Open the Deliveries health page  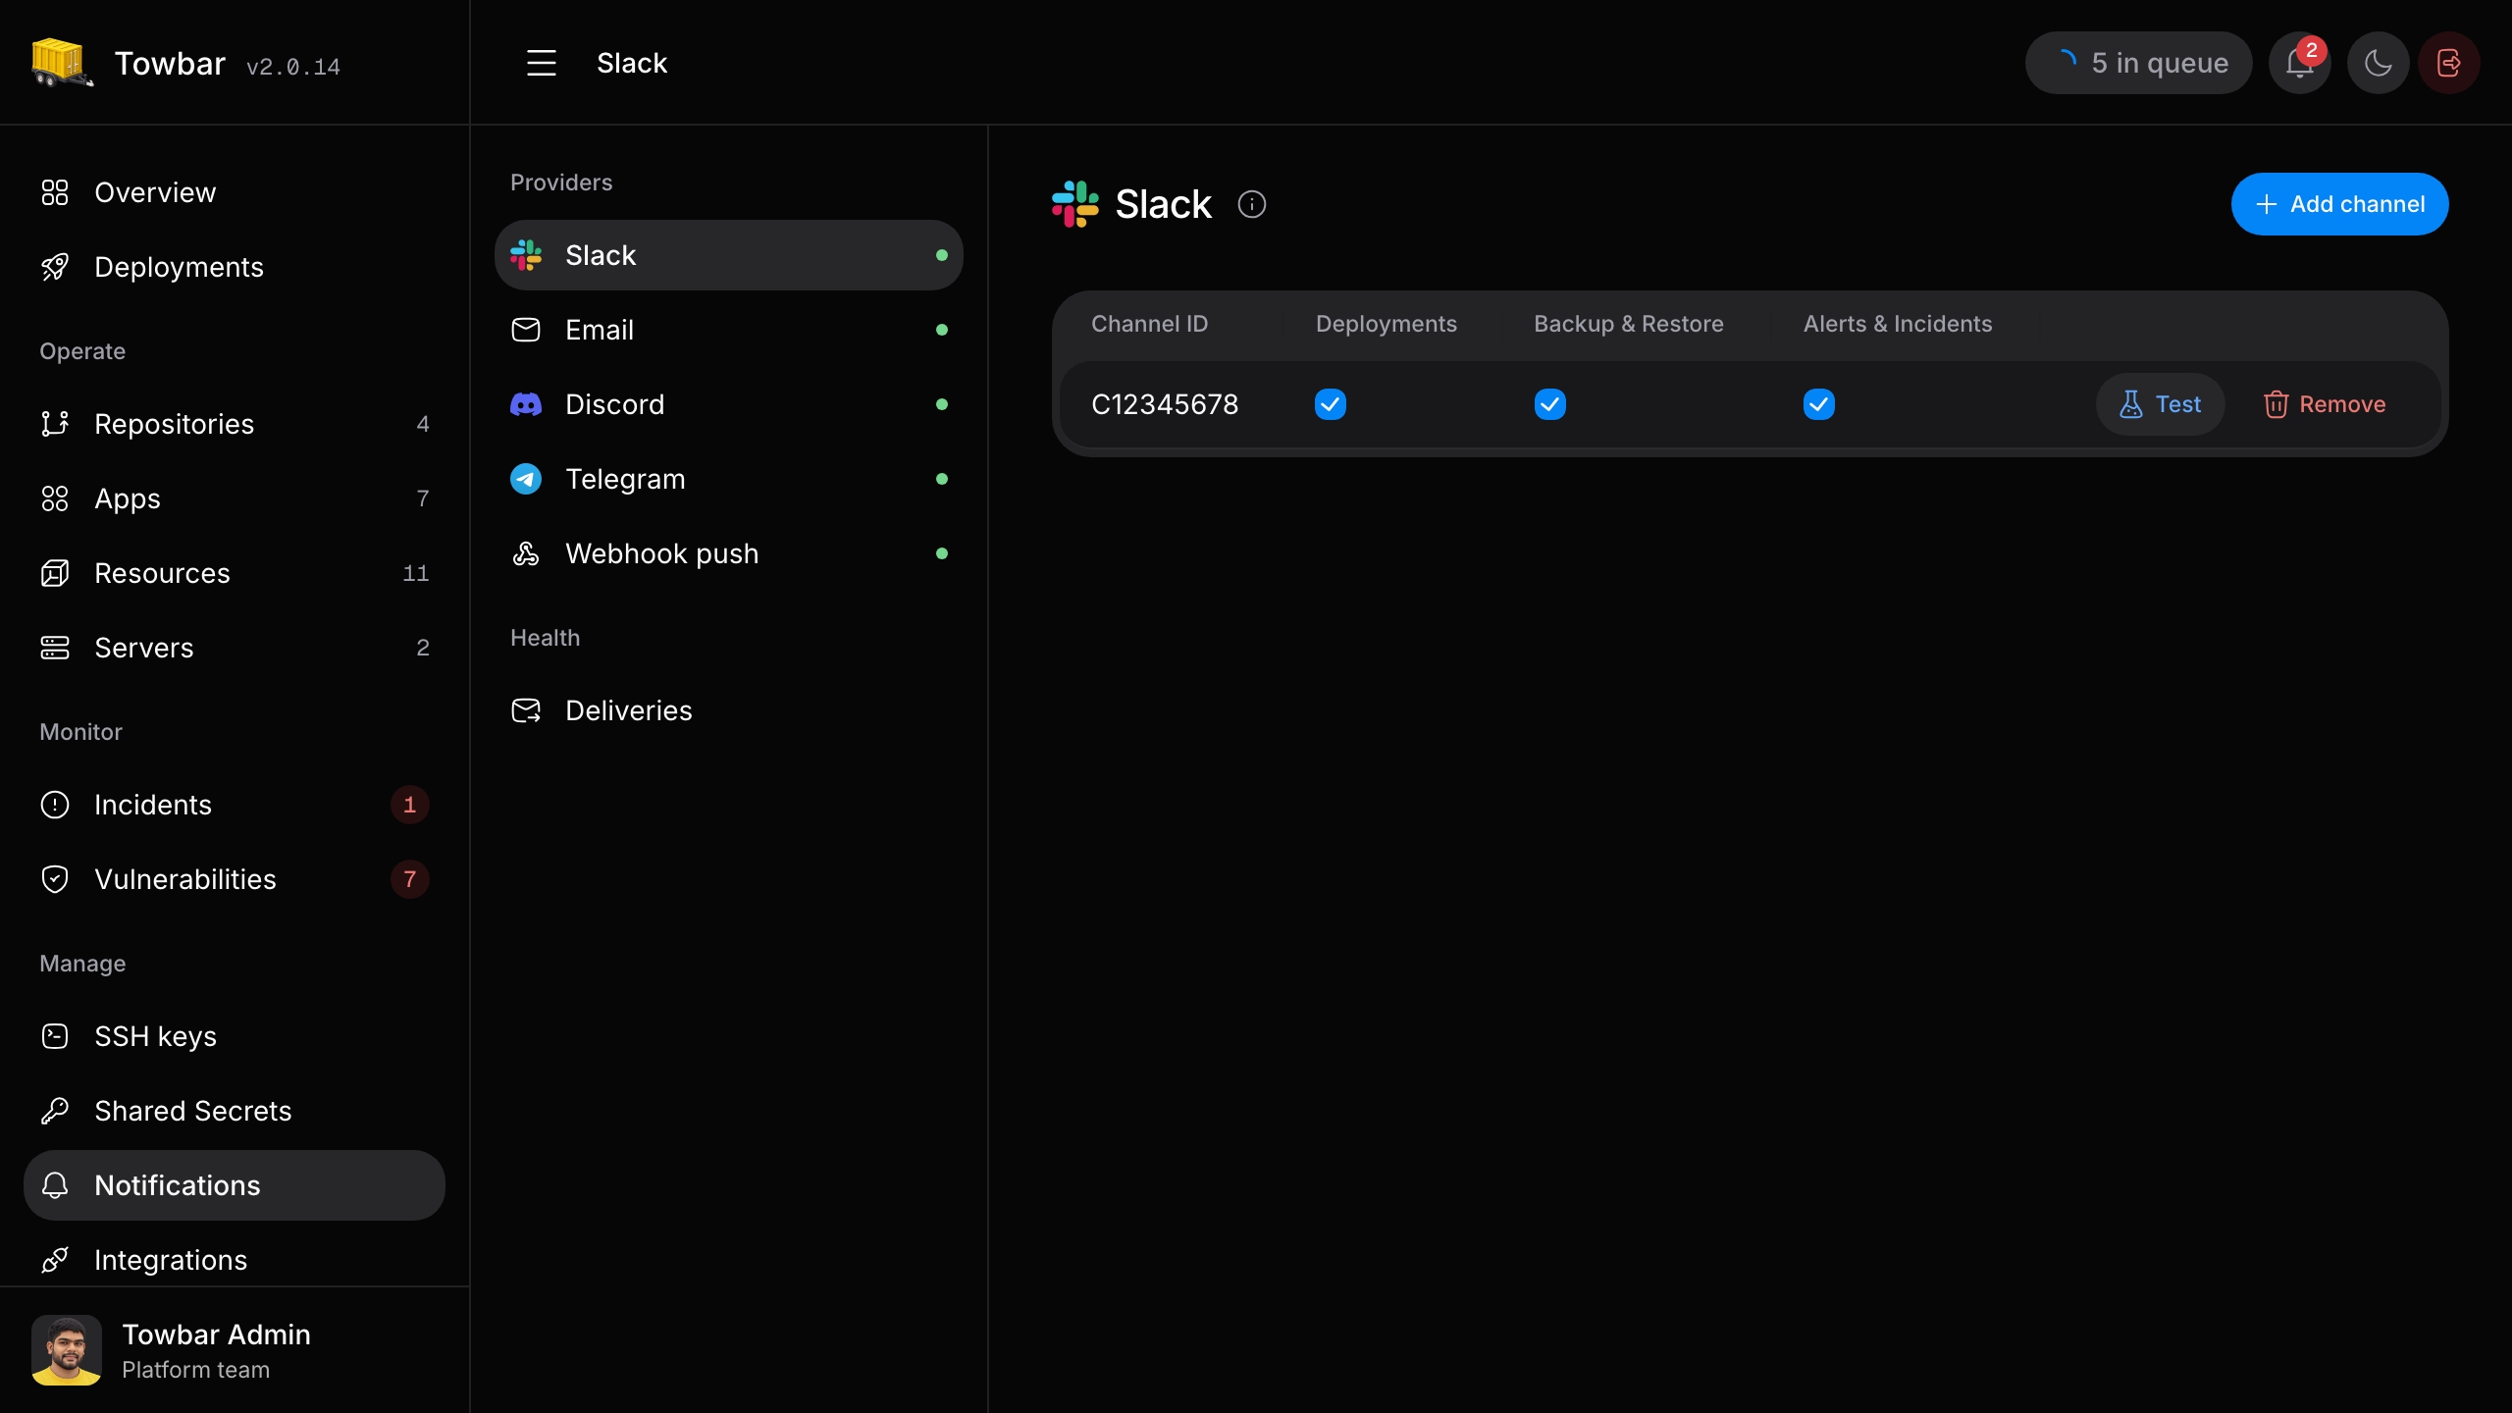tap(729, 710)
